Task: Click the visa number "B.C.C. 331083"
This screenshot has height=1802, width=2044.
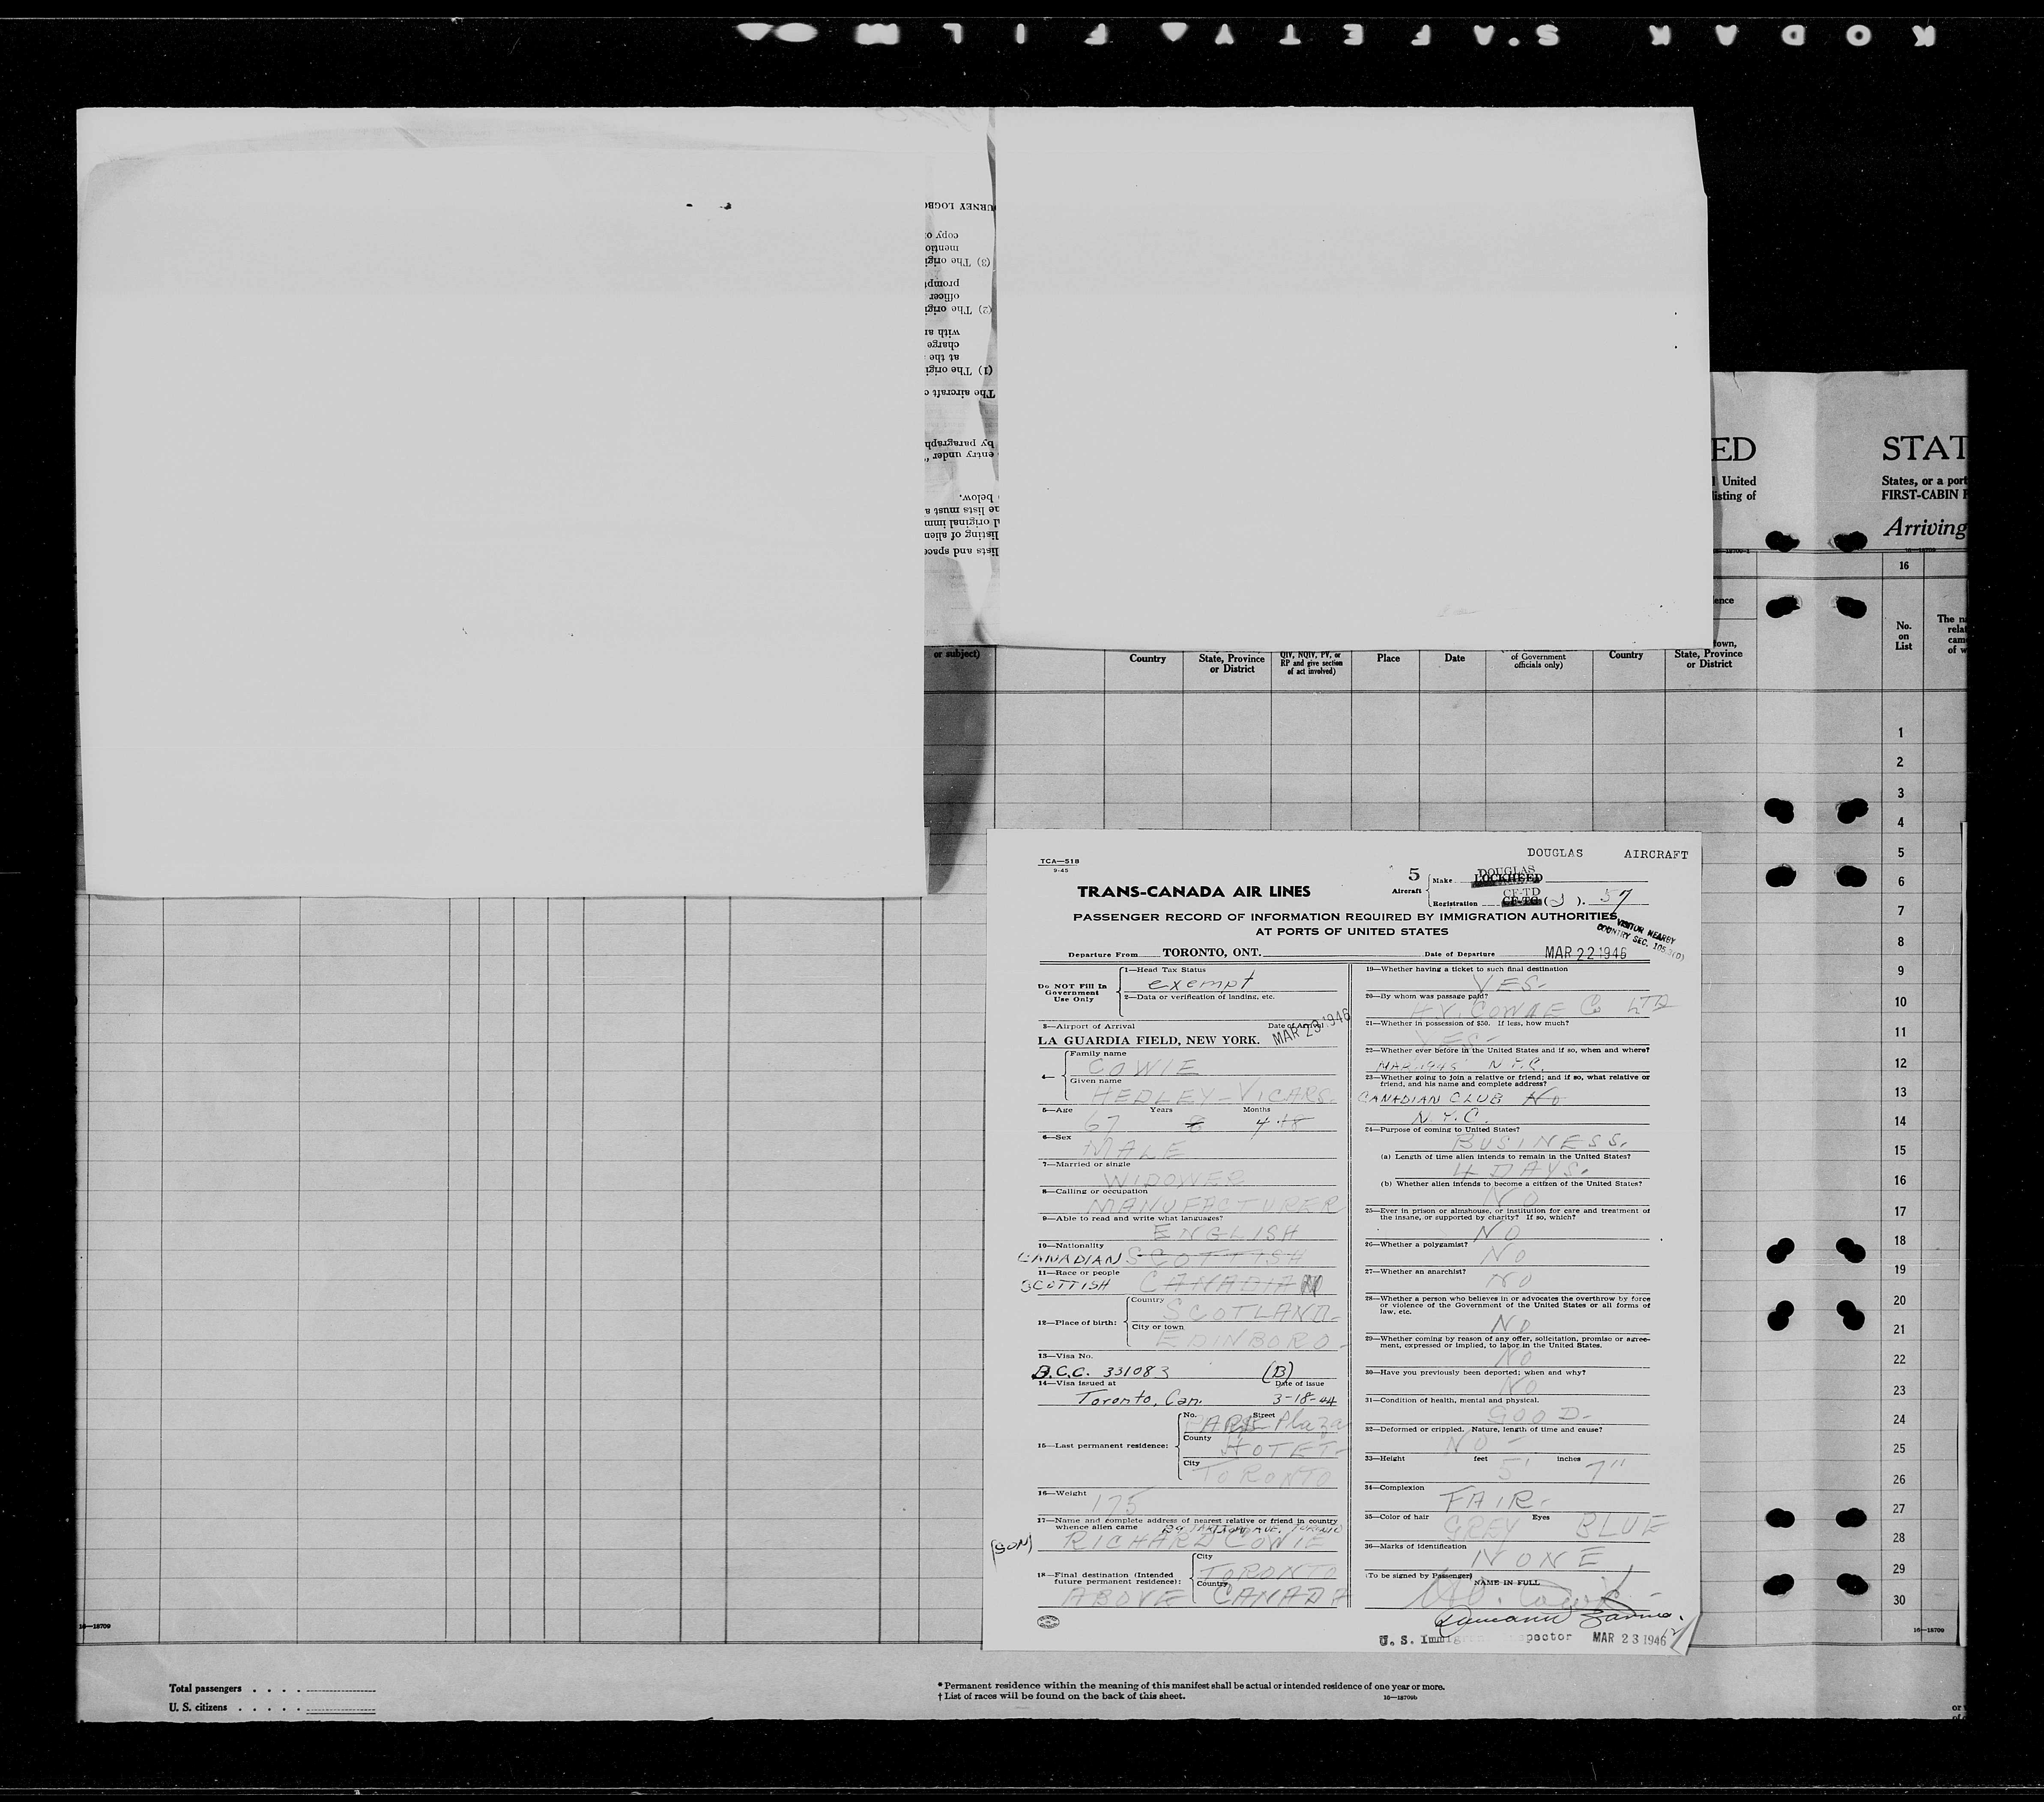Action: [1100, 1373]
